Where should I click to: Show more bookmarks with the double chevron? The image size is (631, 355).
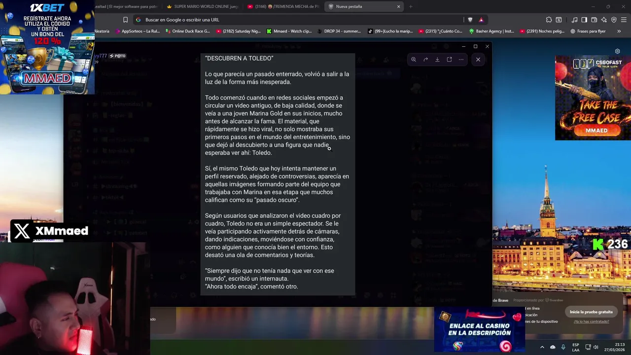pos(619,31)
